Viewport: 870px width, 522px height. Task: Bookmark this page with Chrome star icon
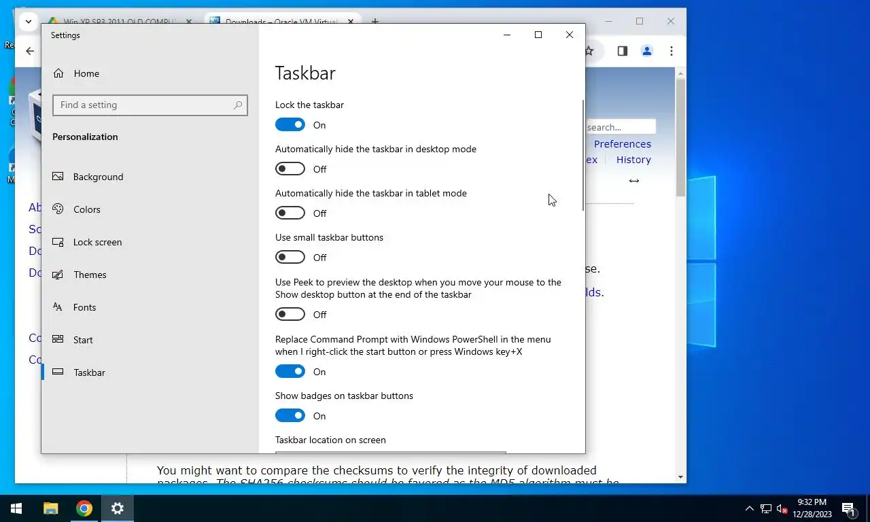coord(589,51)
